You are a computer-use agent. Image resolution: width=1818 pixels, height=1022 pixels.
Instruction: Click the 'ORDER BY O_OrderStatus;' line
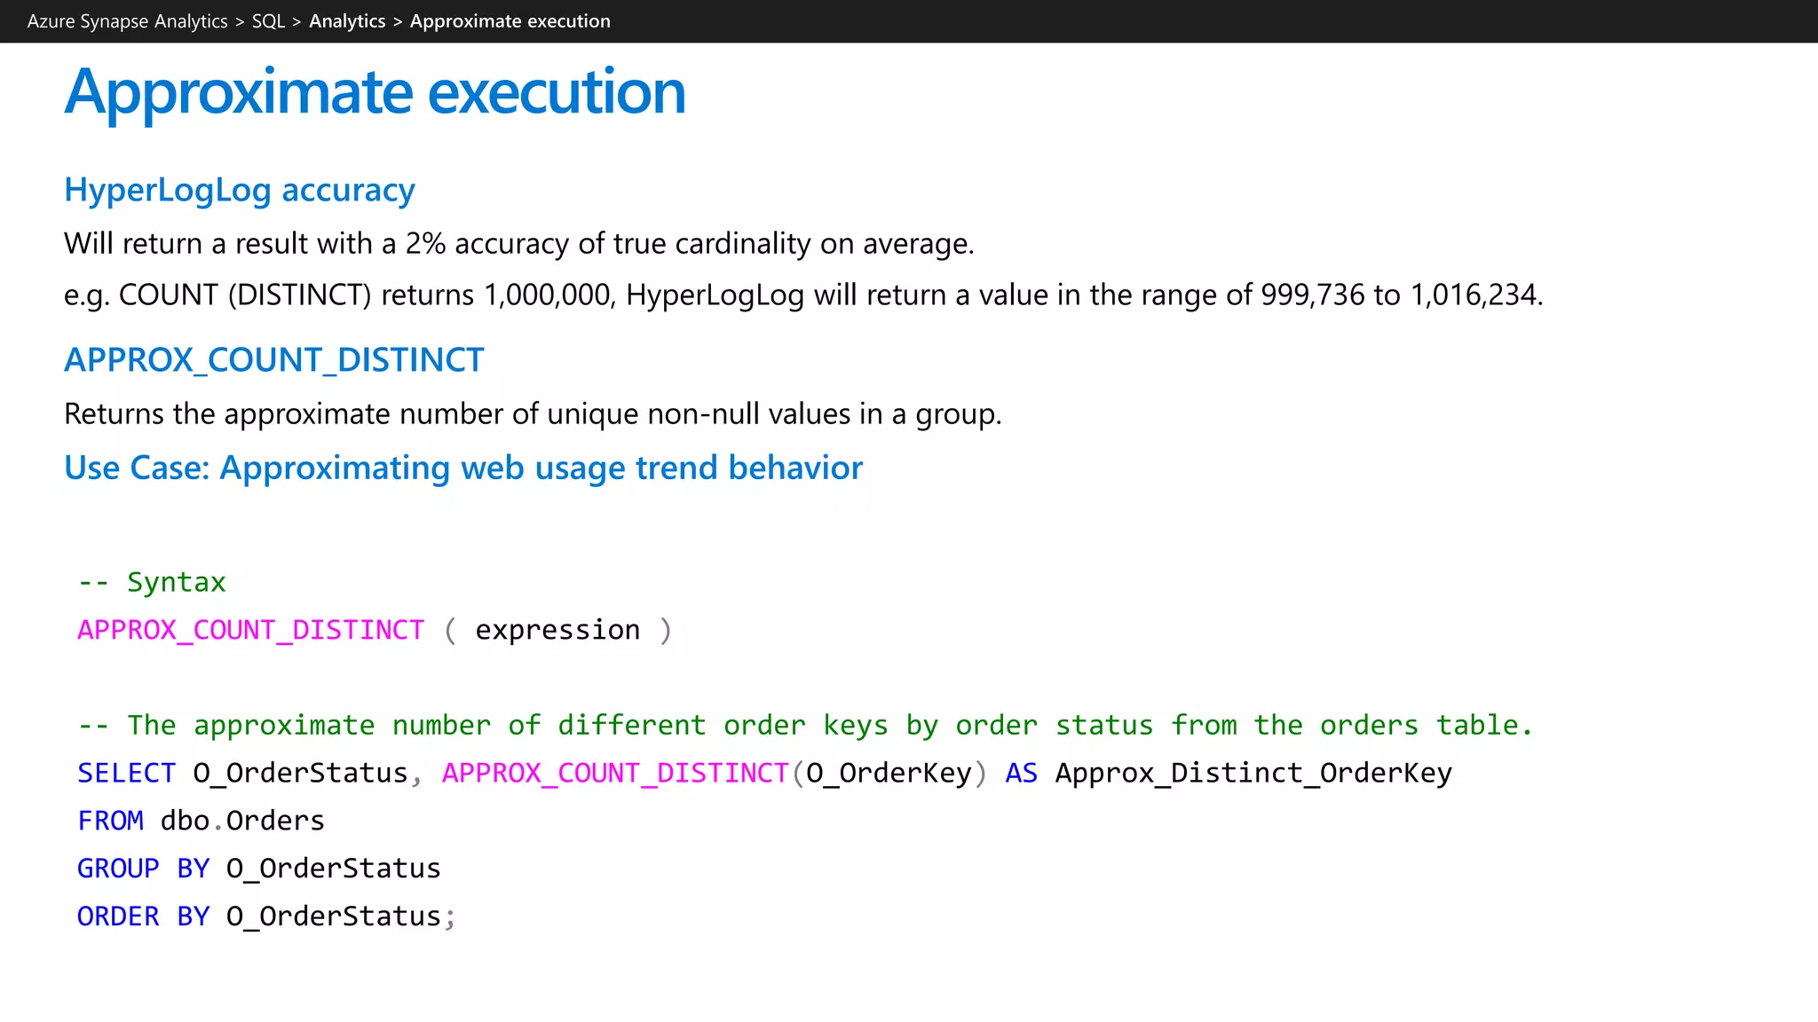[x=266, y=916]
